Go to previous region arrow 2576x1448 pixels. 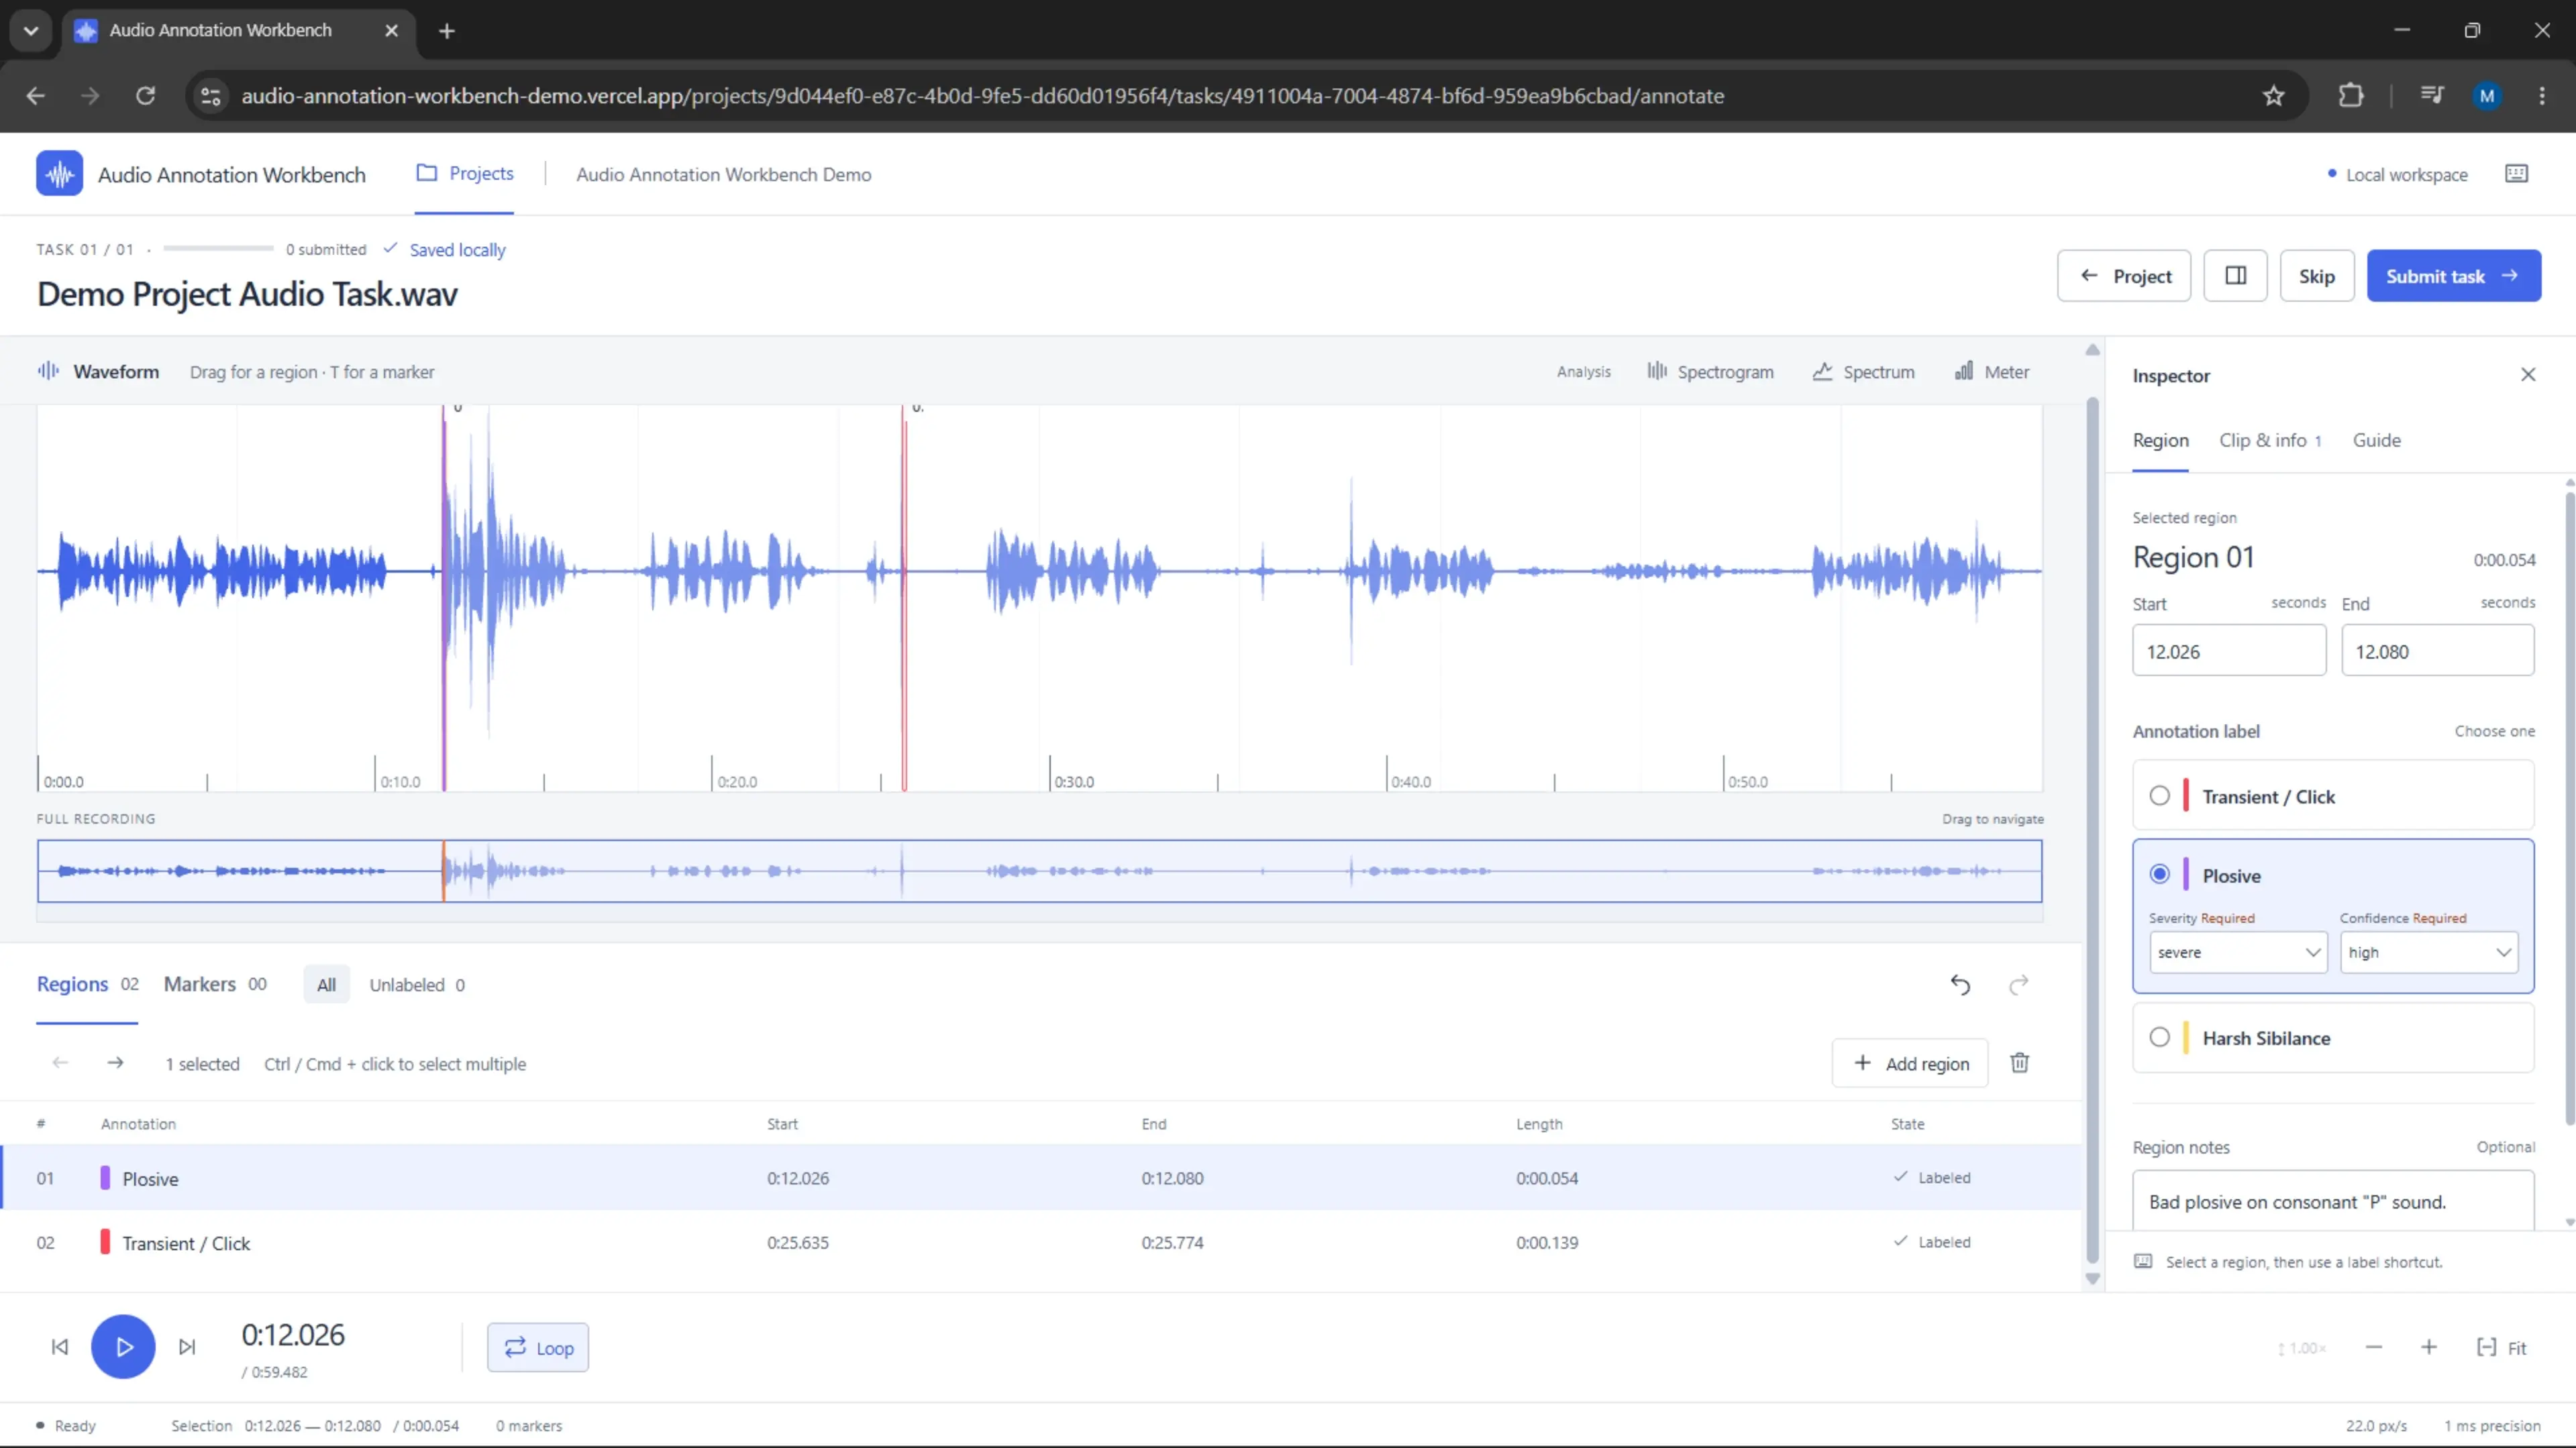[x=60, y=1063]
